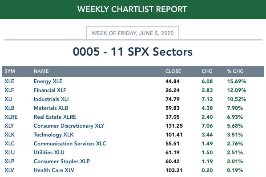Select the XLU ticker symbol

(9, 153)
